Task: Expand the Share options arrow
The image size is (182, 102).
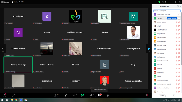Action: point(86,95)
